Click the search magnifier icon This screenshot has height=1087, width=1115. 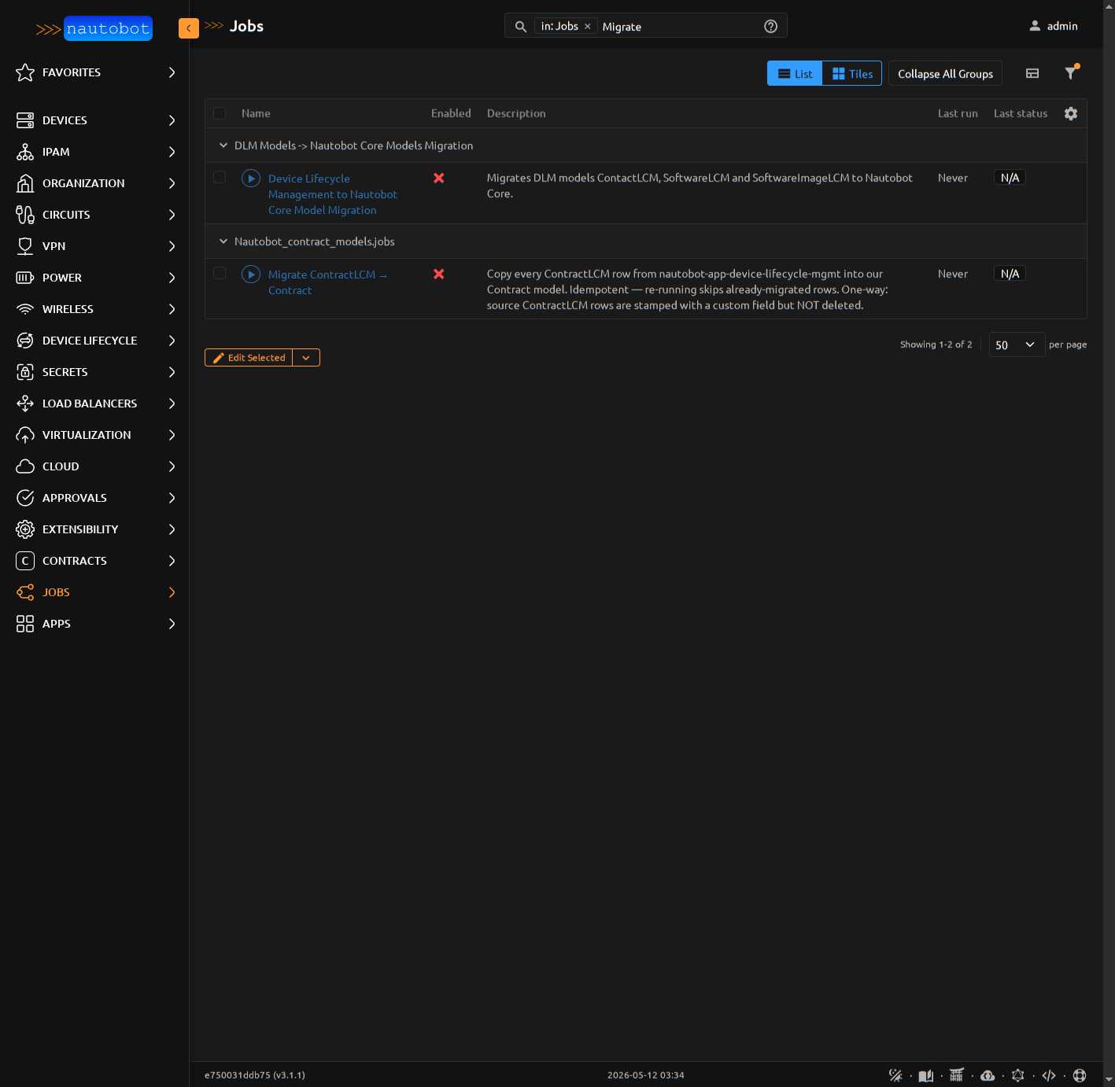point(521,27)
